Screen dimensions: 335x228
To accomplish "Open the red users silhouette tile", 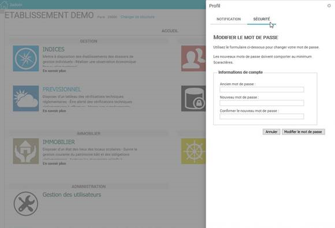I will coord(193,58).
